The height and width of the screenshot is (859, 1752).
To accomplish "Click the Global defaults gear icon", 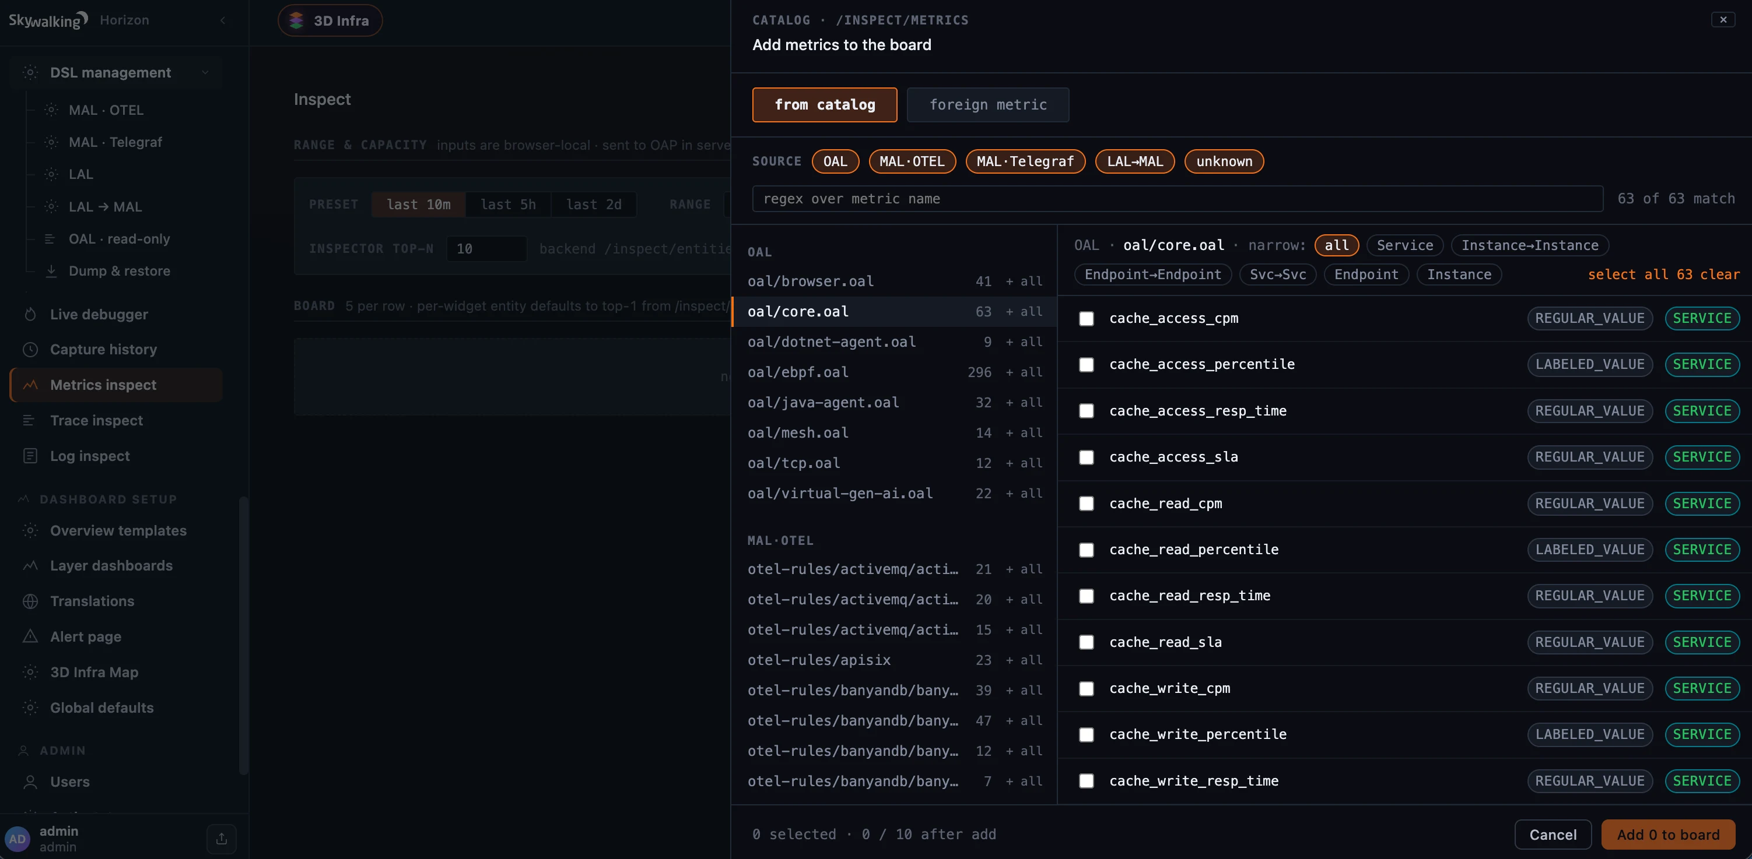I will point(30,707).
